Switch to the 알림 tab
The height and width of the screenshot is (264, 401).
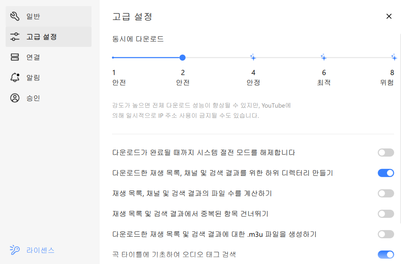tap(49, 78)
